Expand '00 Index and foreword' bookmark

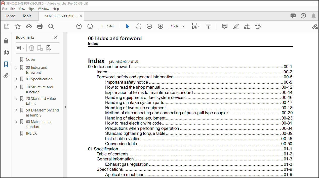[x=16, y=68]
